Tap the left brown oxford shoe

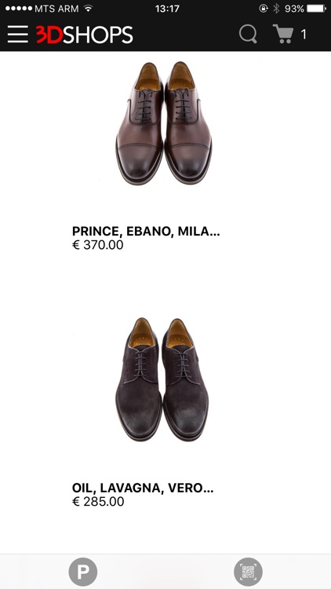140,123
